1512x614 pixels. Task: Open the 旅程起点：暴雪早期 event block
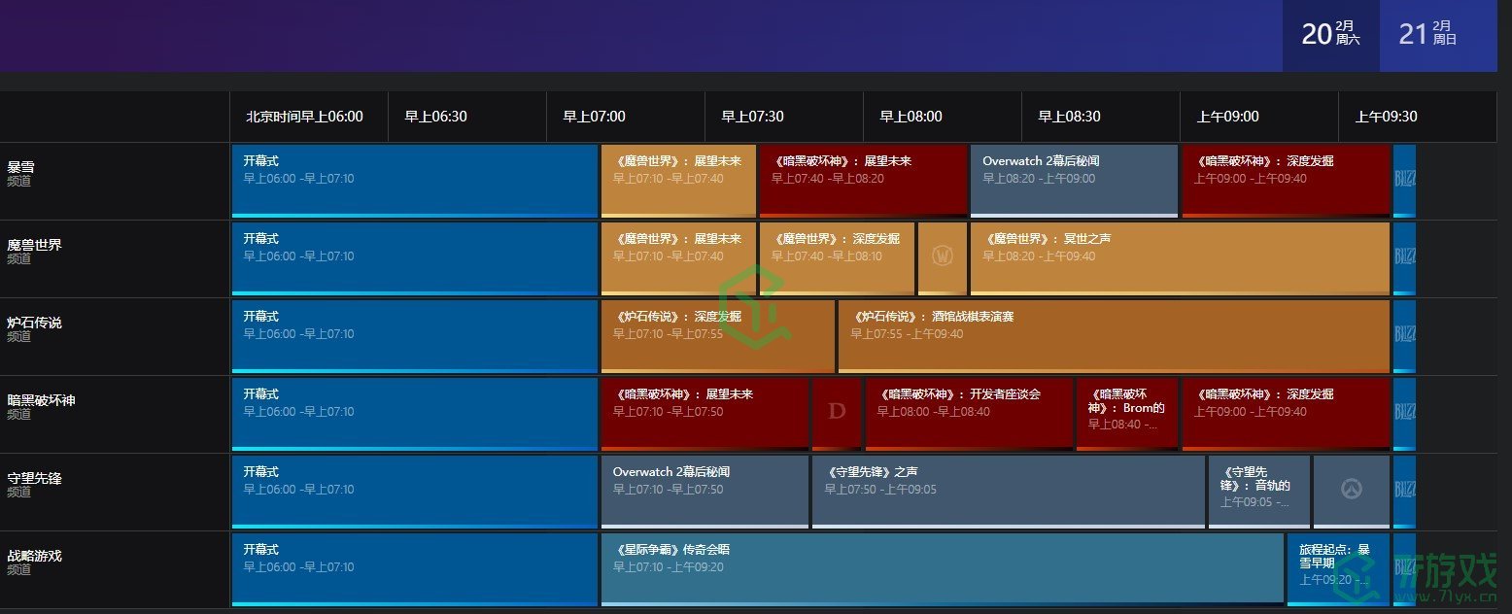(1337, 567)
